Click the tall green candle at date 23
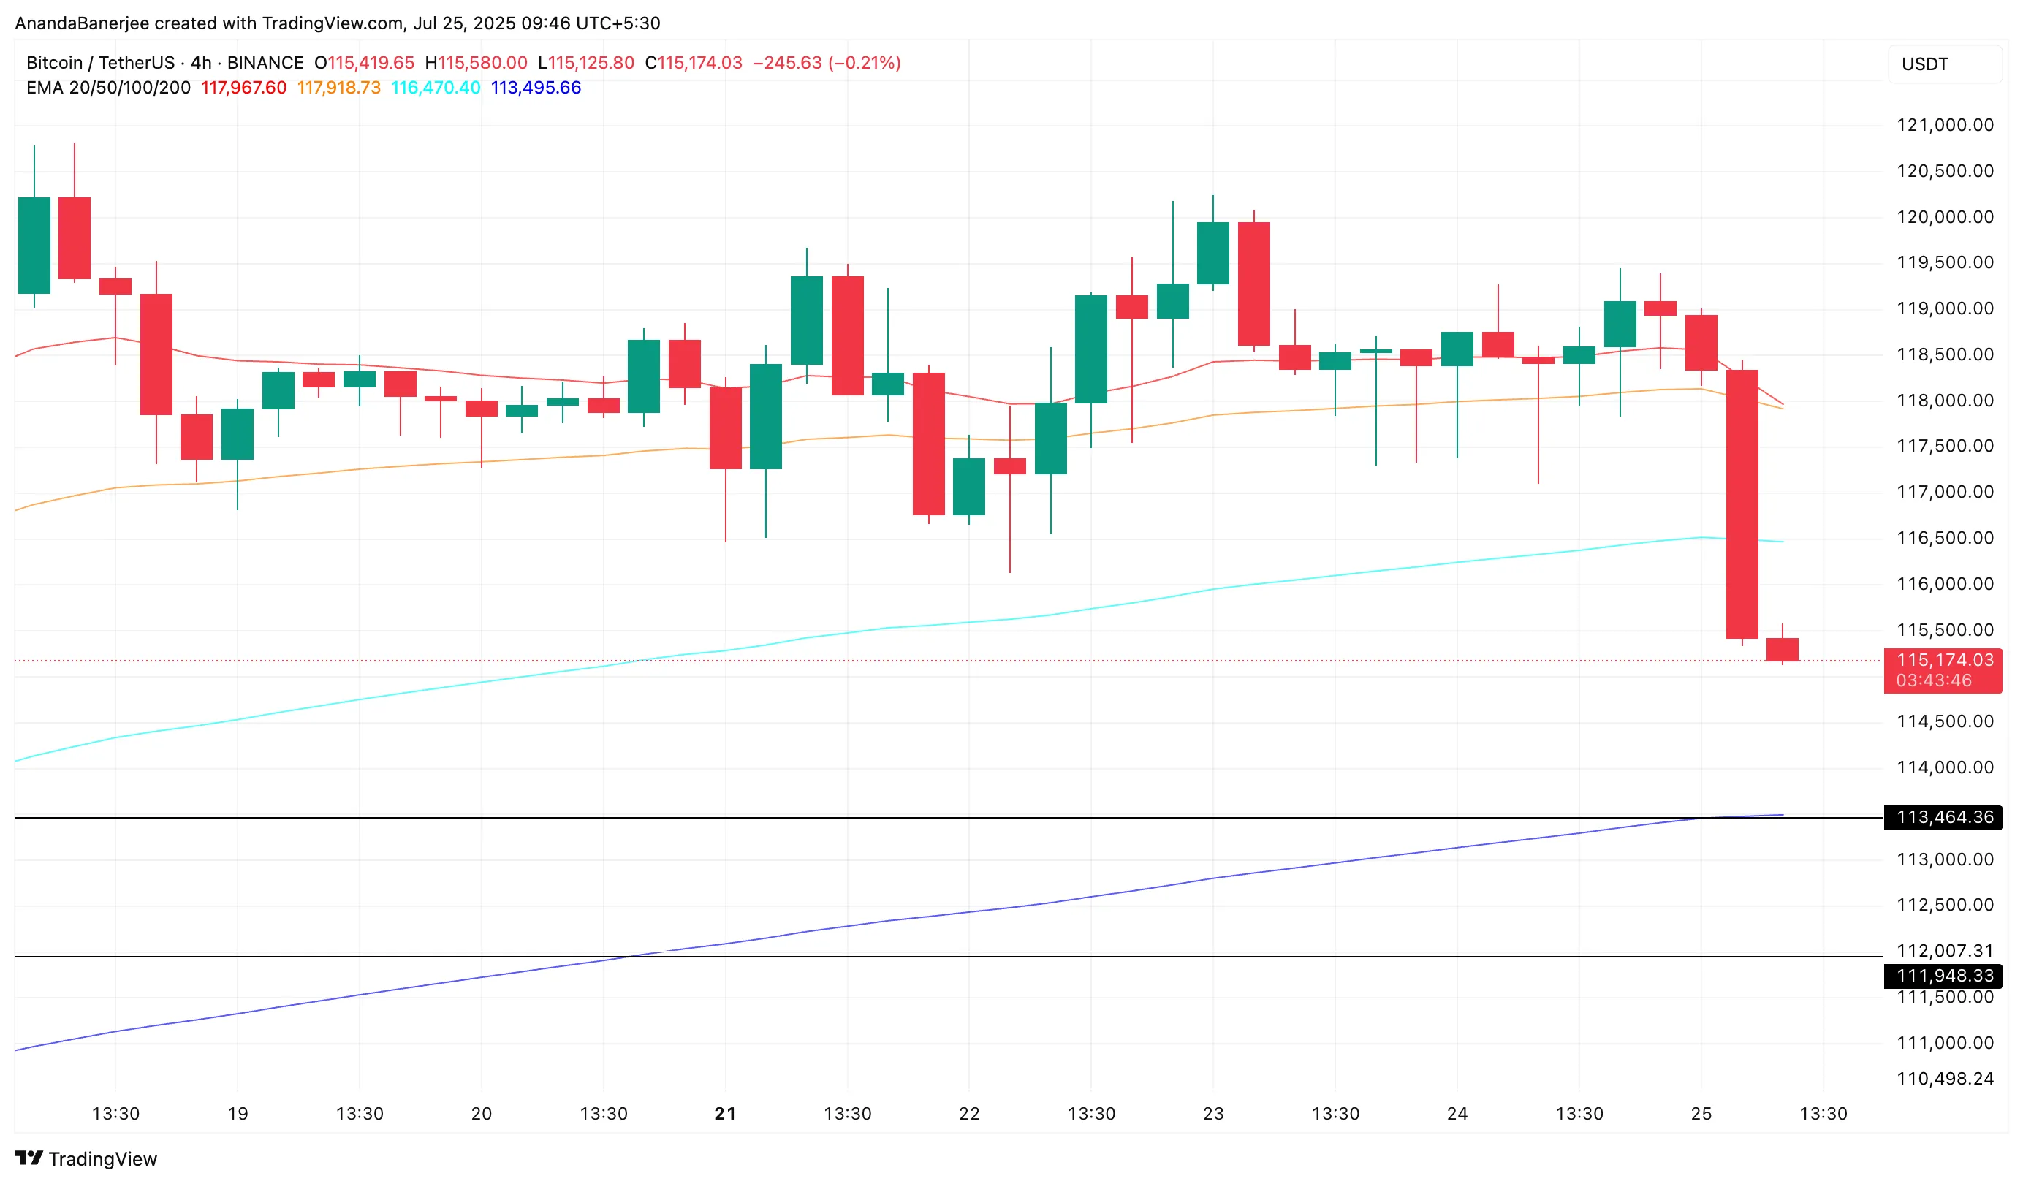Image resolution: width=2023 pixels, height=1184 pixels. pyautogui.click(x=1212, y=253)
